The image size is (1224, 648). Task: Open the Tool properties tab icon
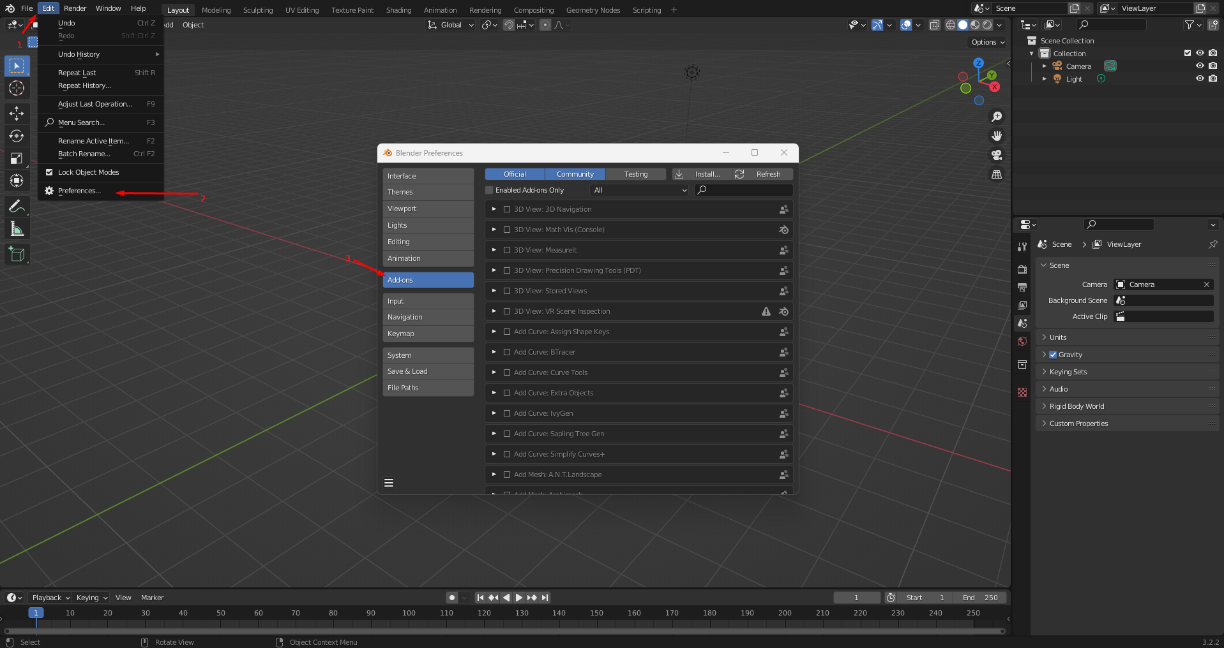(x=1022, y=246)
